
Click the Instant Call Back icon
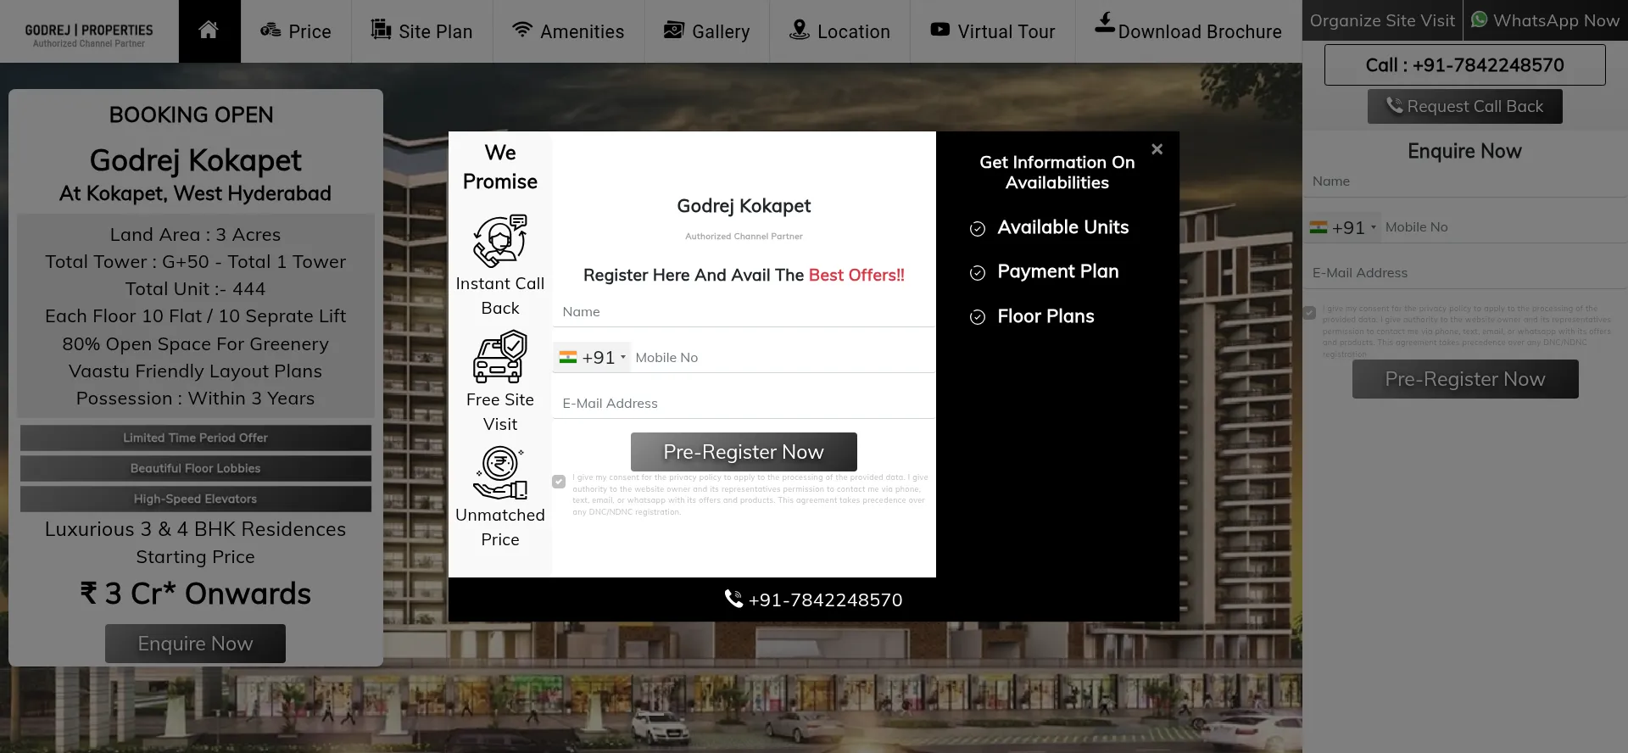click(499, 241)
